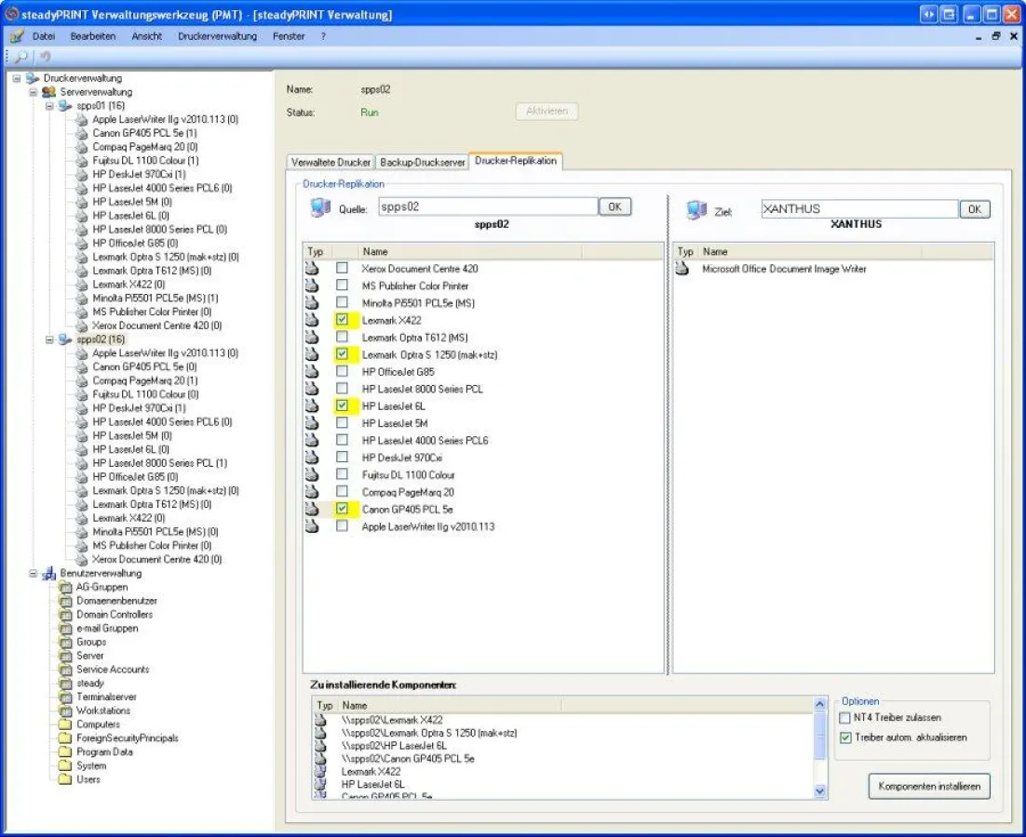Click the printer icon beside Xerox Document Centre 420 in source list
The image size is (1026, 837).
[313, 269]
